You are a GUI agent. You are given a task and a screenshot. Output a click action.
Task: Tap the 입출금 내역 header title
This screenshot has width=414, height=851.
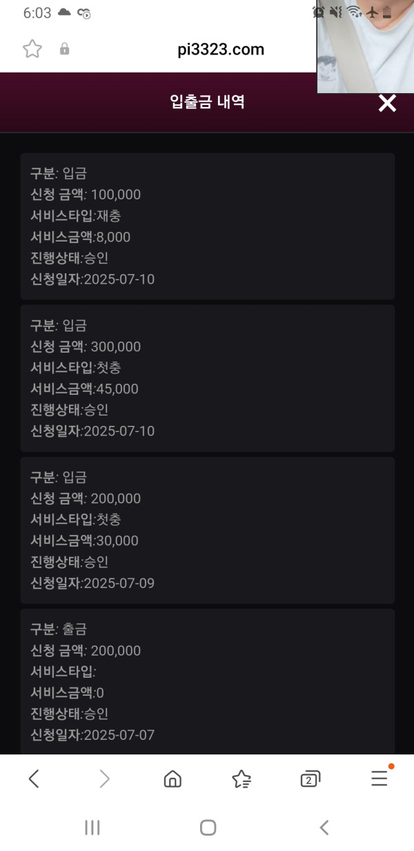207,103
